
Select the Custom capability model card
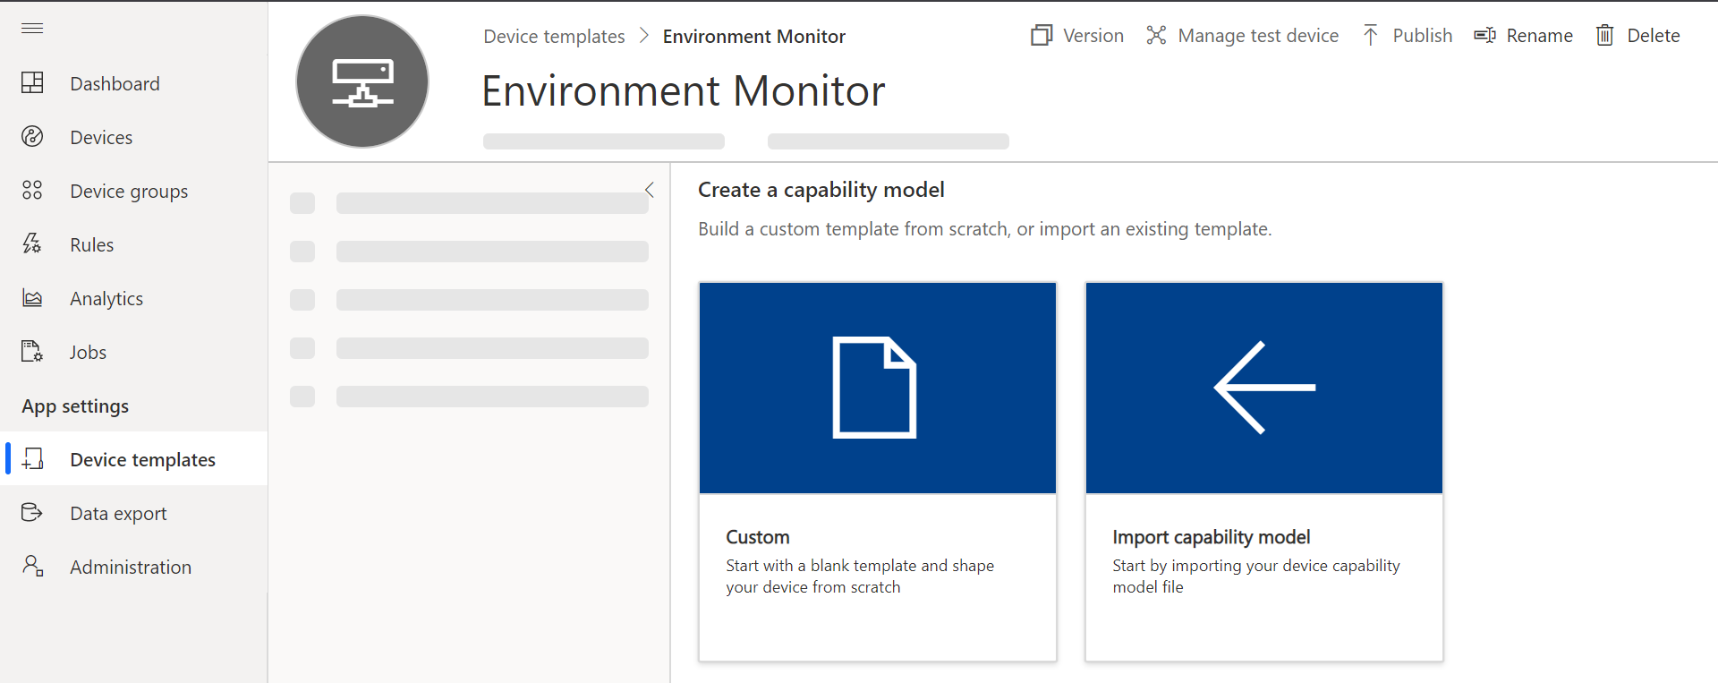coord(877,472)
